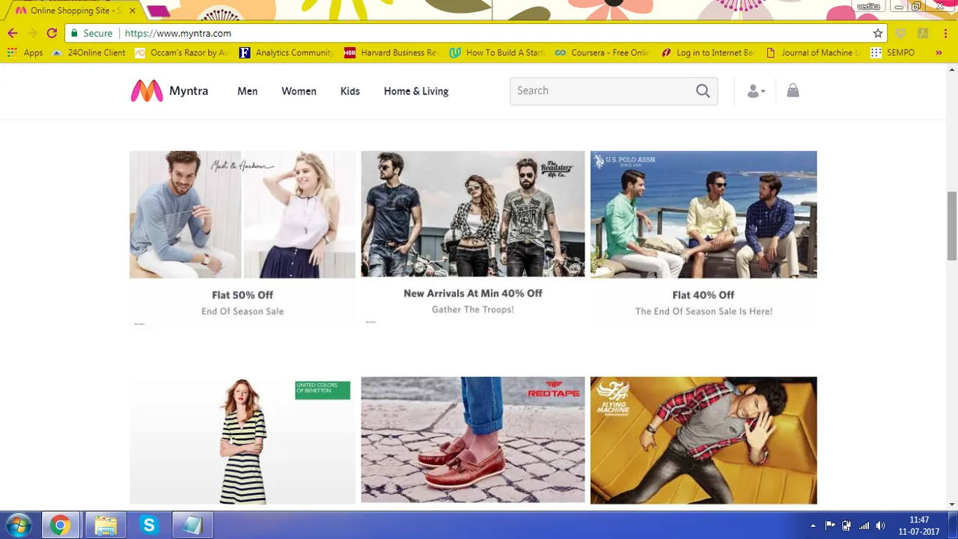
Task: Open the Coursera bookmark
Action: pos(602,52)
